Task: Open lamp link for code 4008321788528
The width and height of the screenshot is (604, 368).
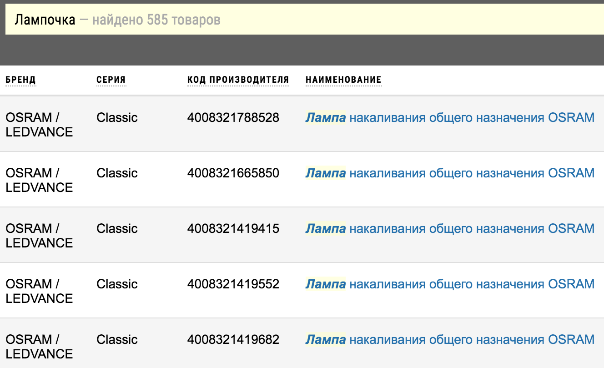Action: tap(450, 118)
